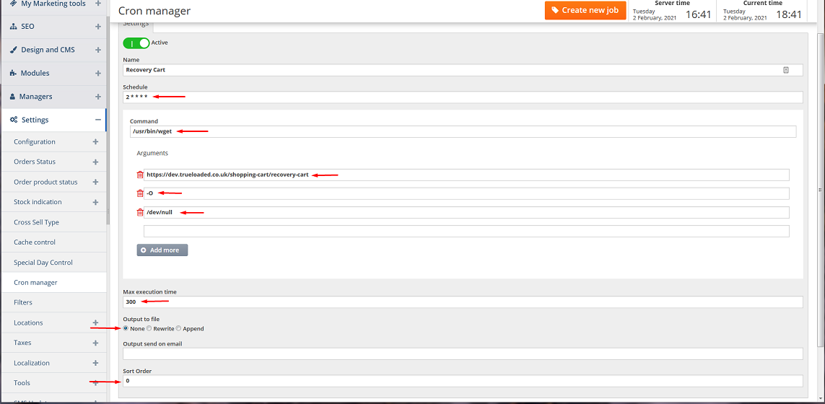Viewport: 825px width, 404px height.
Task: Select the None output radio button
Action: click(126, 328)
